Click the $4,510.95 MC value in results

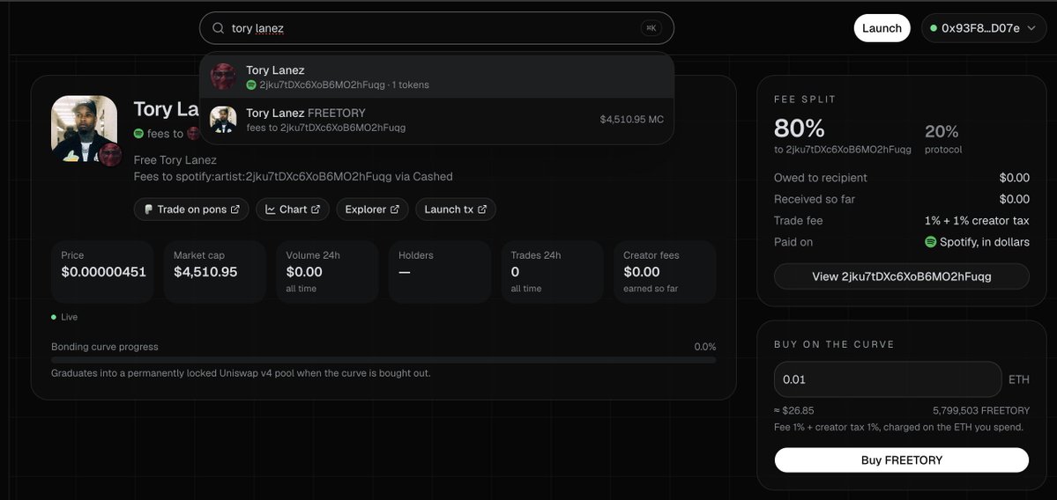coord(631,120)
